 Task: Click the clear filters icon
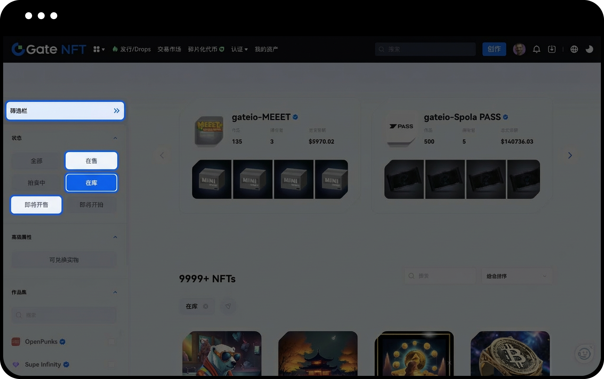pyautogui.click(x=228, y=306)
